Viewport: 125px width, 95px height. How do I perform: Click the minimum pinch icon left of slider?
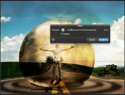tap(63, 30)
